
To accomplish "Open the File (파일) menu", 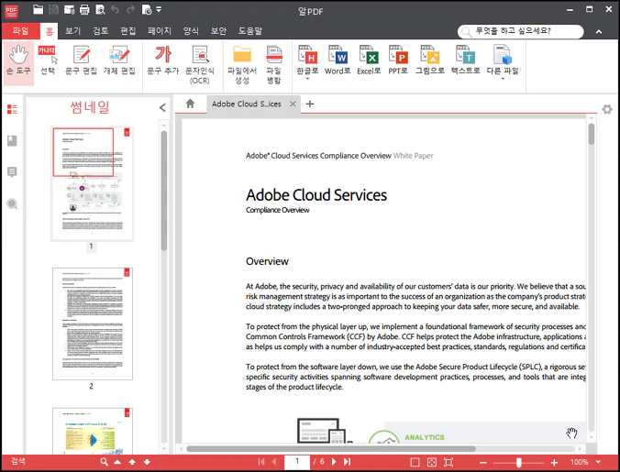I will click(20, 31).
